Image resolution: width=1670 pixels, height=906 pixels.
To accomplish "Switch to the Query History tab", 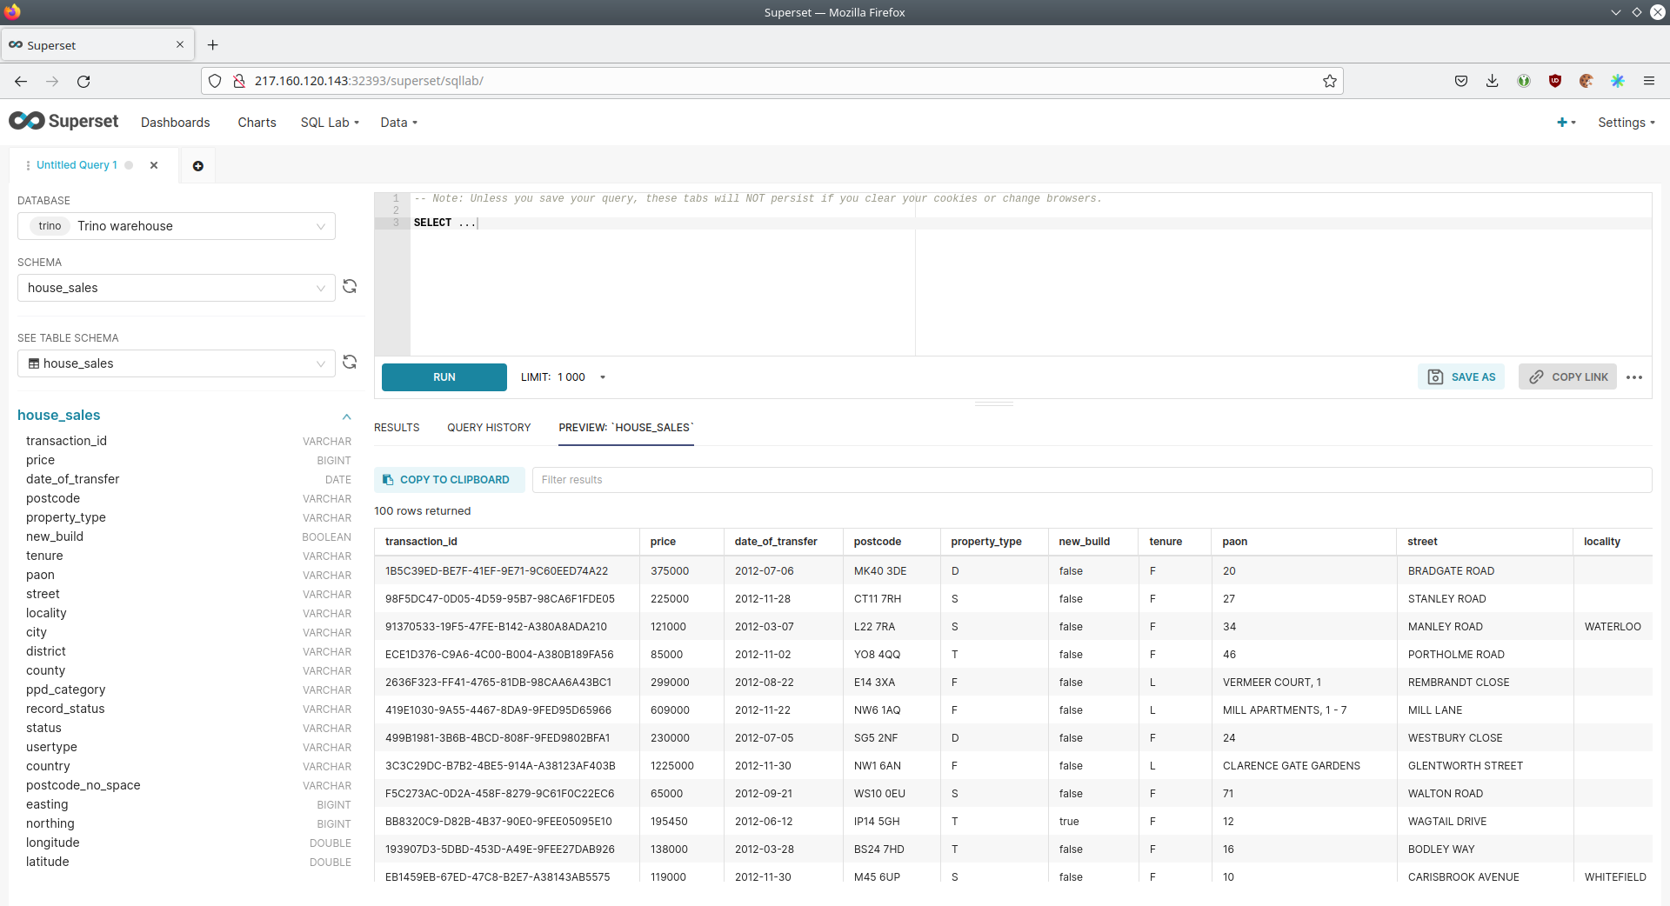I will [x=489, y=428].
